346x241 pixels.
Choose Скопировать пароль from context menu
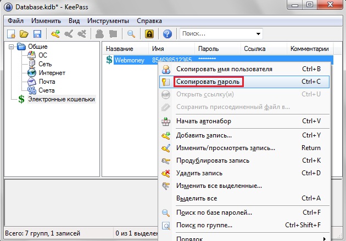point(208,82)
